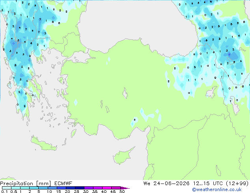Click the 2–5 mm legend color swatch
This screenshot has width=250, height=193.
tap(34, 188)
